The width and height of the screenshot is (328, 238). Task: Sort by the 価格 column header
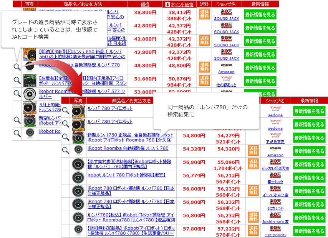click(x=145, y=4)
